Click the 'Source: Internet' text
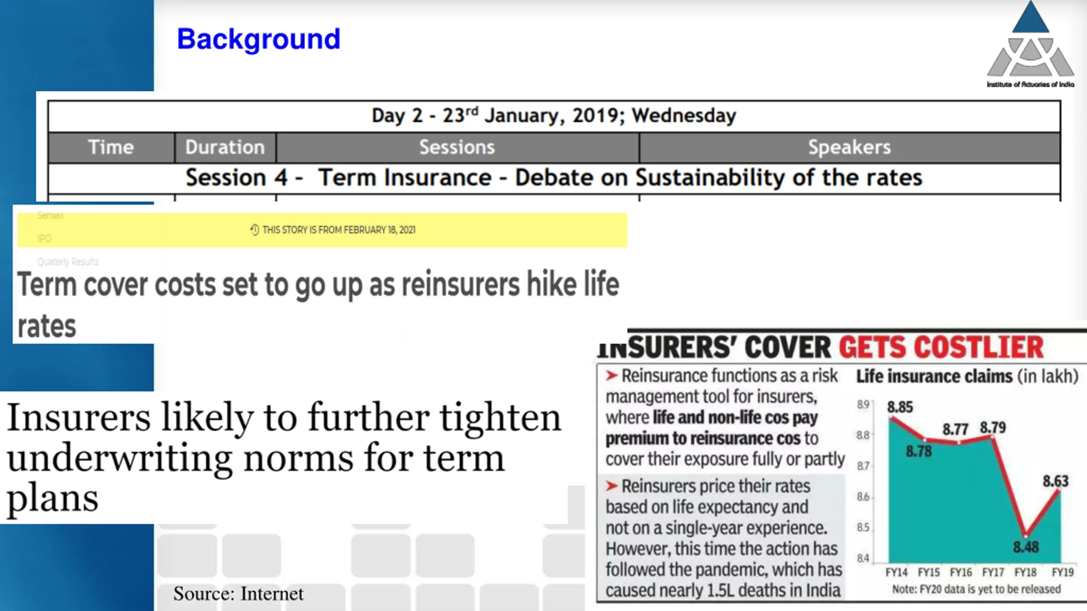This screenshot has height=611, width=1087. point(238,594)
